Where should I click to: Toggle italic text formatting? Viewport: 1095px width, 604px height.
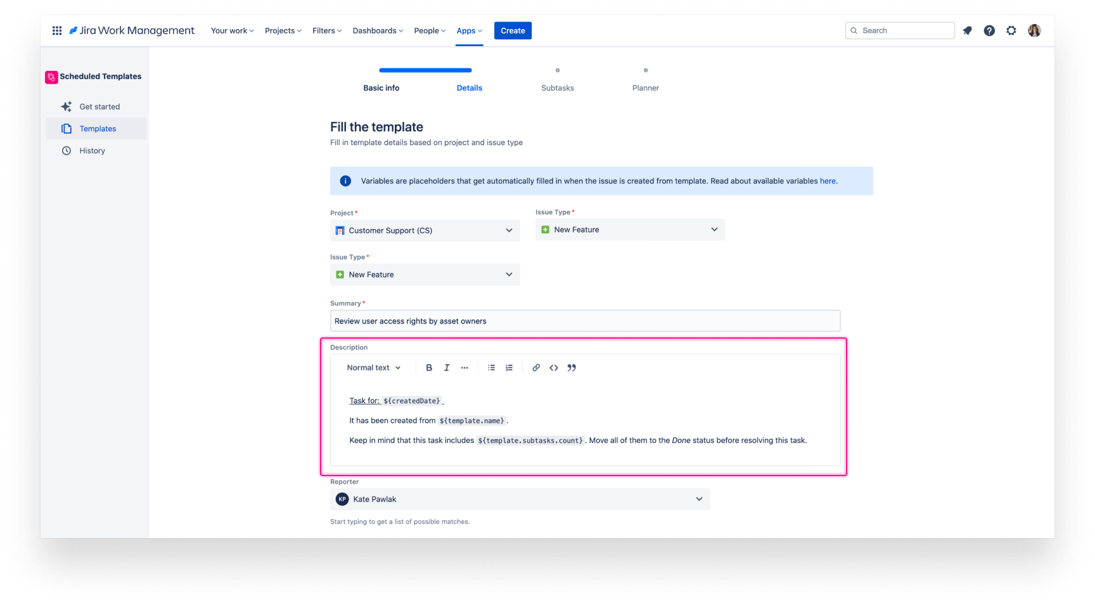pos(447,368)
